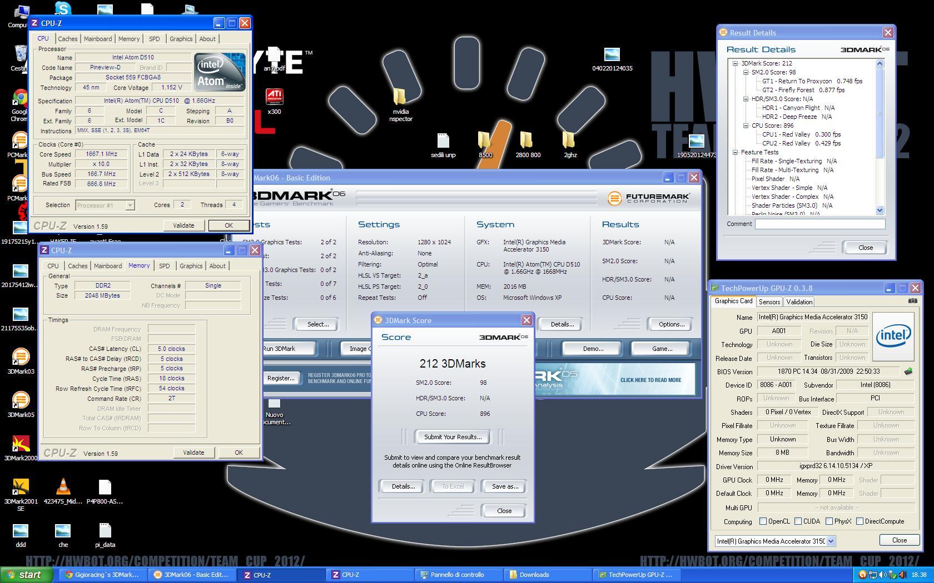Viewport: 934px width, 583px height.
Task: Open the 8500 folder
Action: pos(485,145)
